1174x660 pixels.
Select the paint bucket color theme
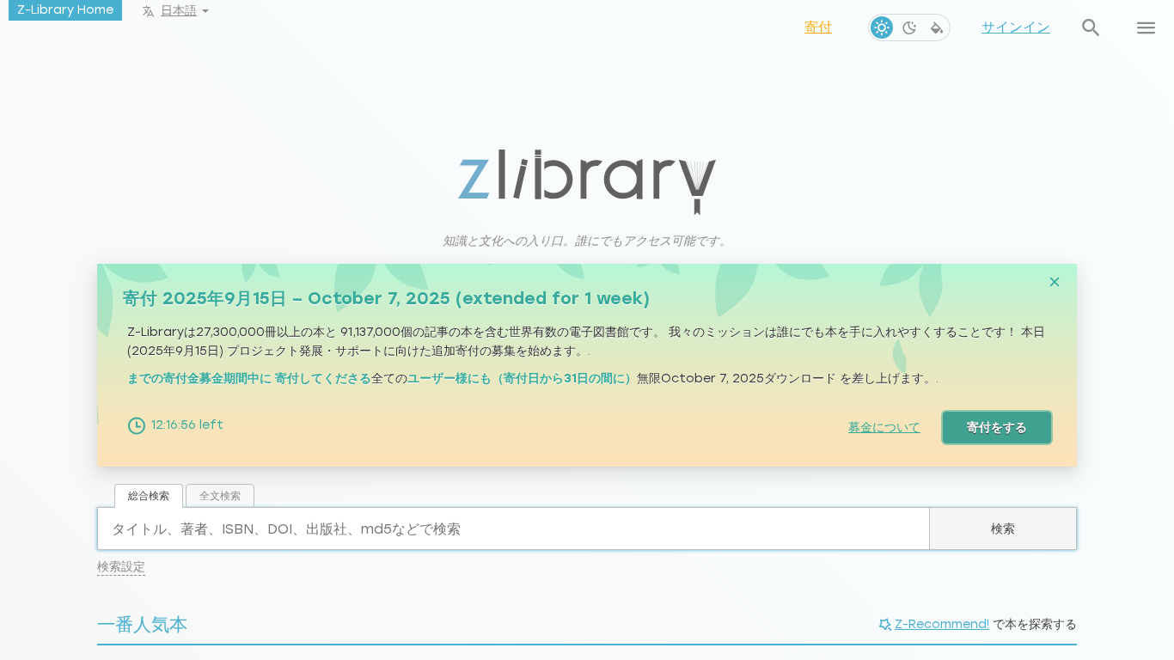(937, 27)
